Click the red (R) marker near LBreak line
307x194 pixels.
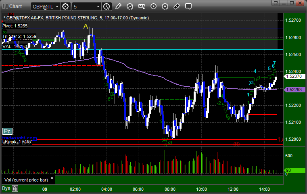click(236, 144)
